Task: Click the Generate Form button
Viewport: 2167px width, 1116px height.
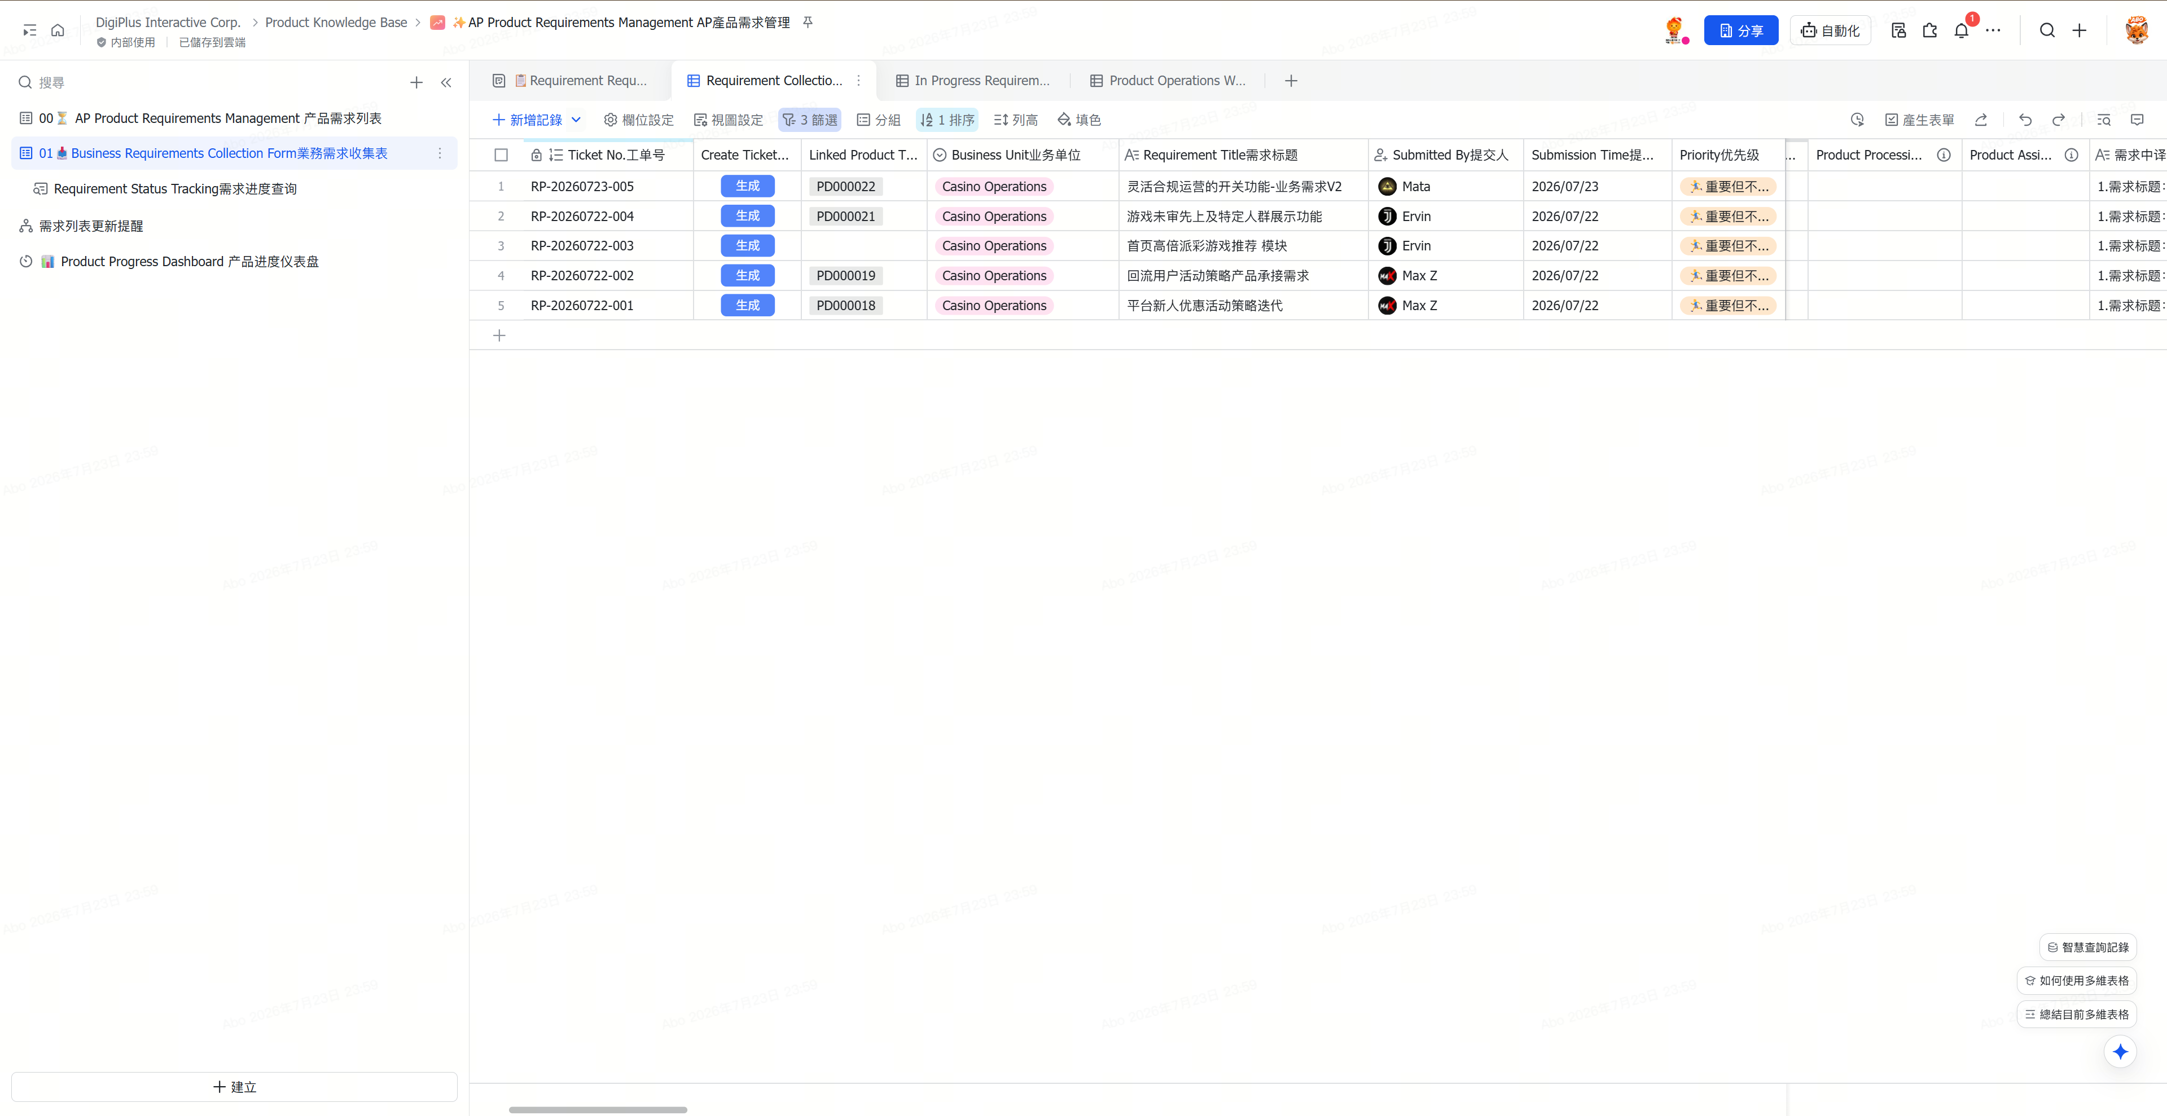Action: click(1919, 120)
